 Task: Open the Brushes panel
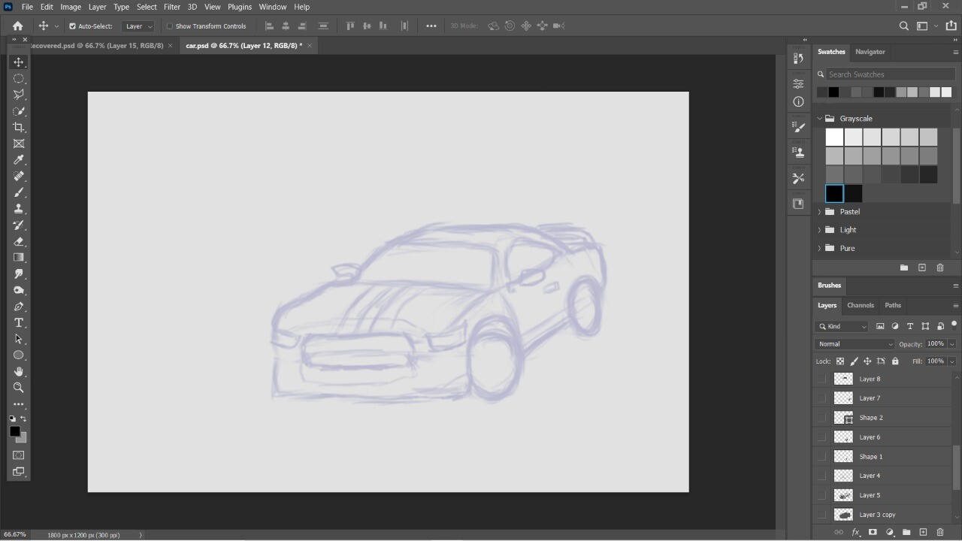click(x=829, y=285)
